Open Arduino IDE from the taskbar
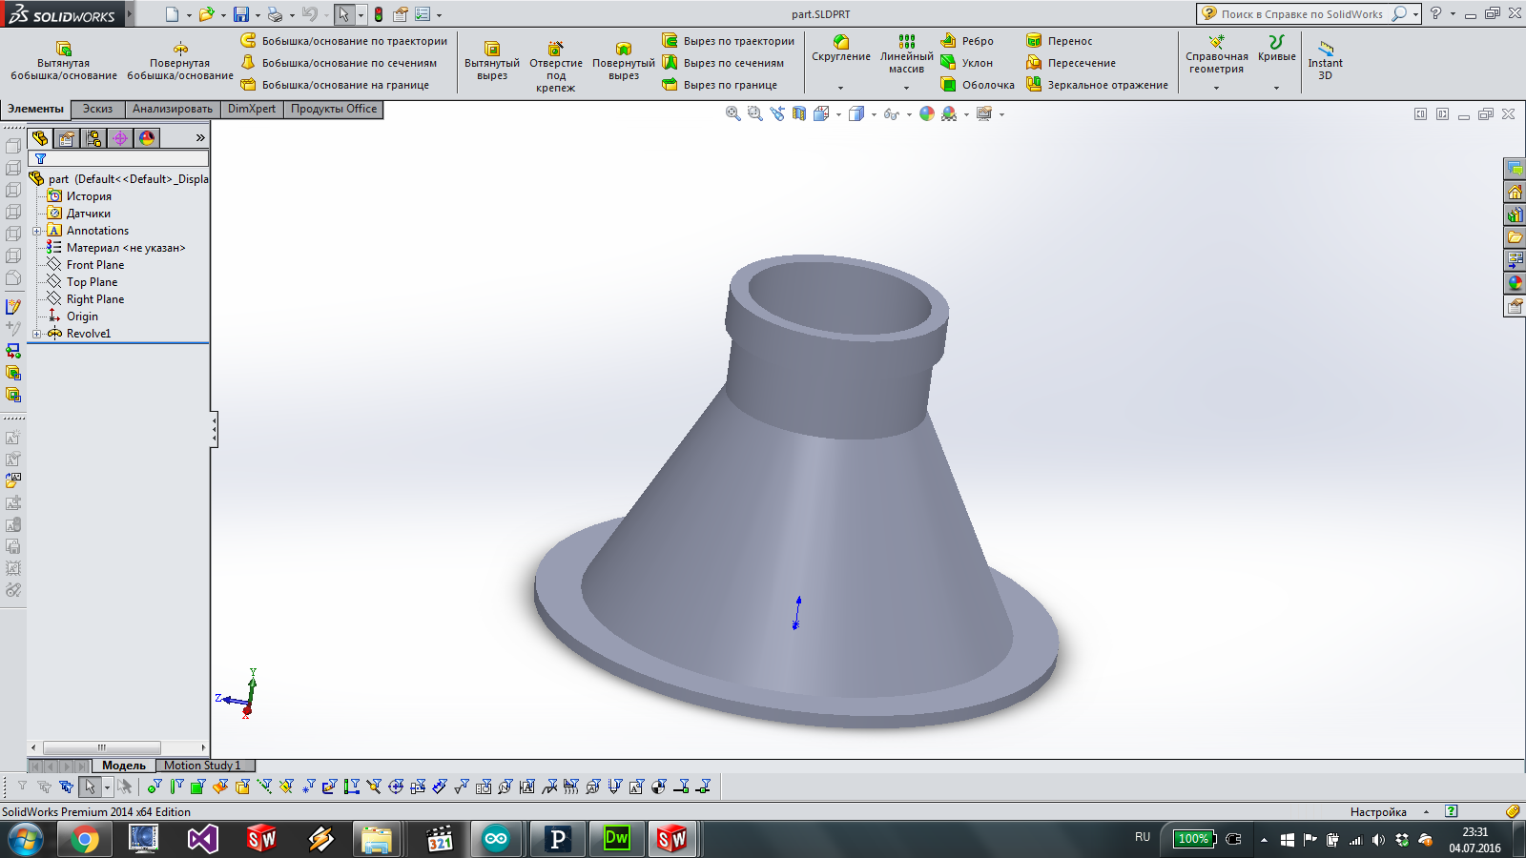1526x858 pixels. click(496, 839)
